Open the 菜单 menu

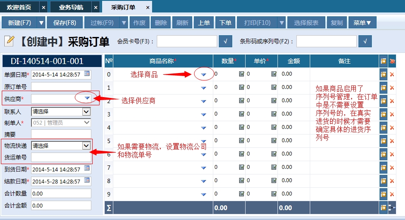pyautogui.click(x=362, y=23)
